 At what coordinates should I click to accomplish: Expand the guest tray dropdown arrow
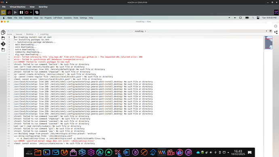pyautogui.click(x=229, y=18)
